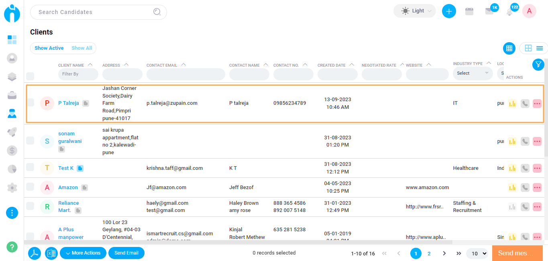This screenshot has height=261, width=548.
Task: Check the Test K row checkbox
Action: coord(30,167)
